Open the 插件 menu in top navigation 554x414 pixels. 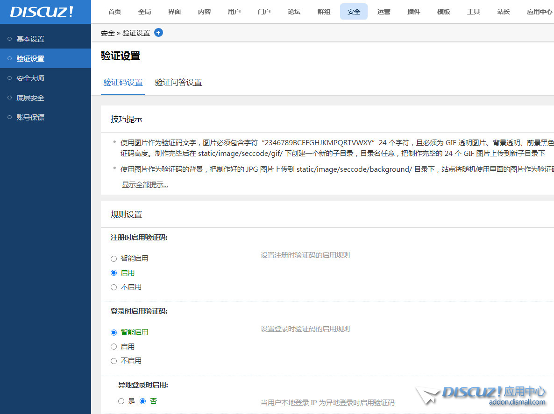pyautogui.click(x=413, y=12)
